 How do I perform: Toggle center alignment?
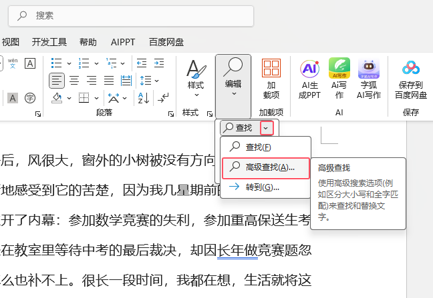74,81
